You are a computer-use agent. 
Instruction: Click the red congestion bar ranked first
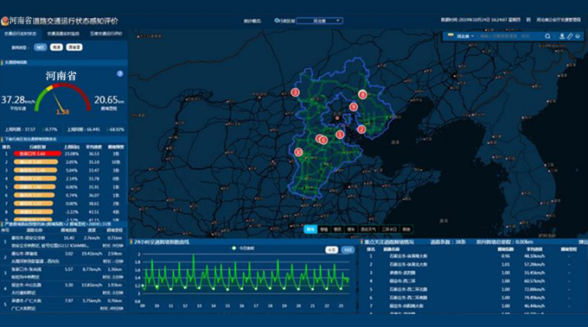[x=37, y=154]
